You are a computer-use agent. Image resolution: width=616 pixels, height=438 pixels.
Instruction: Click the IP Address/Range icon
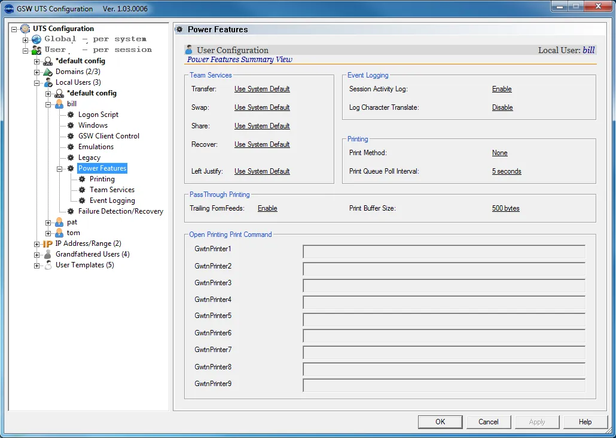(47, 244)
